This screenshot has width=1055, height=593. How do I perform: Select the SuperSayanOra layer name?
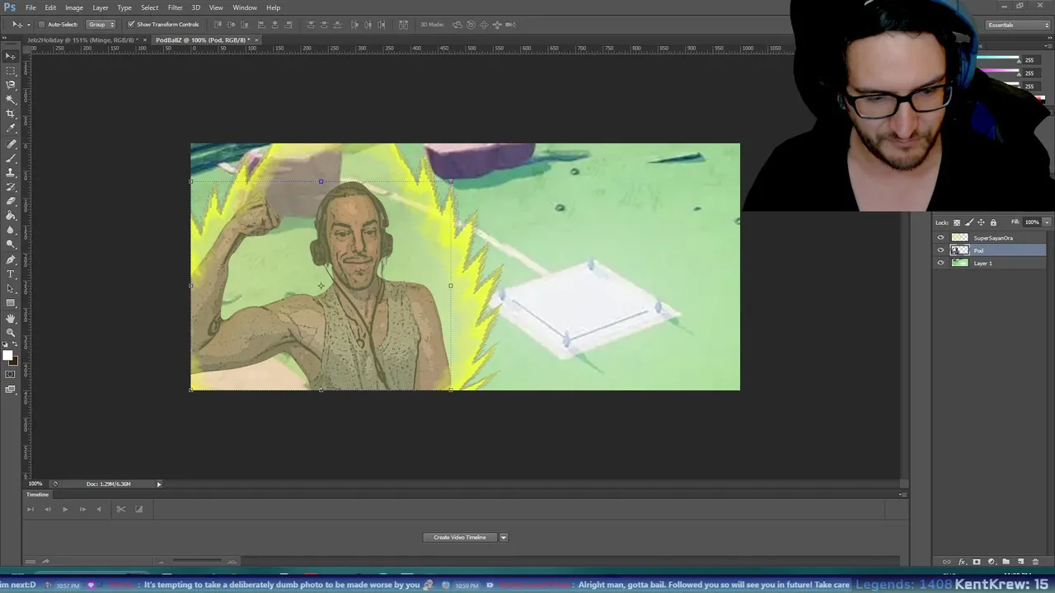click(x=993, y=238)
